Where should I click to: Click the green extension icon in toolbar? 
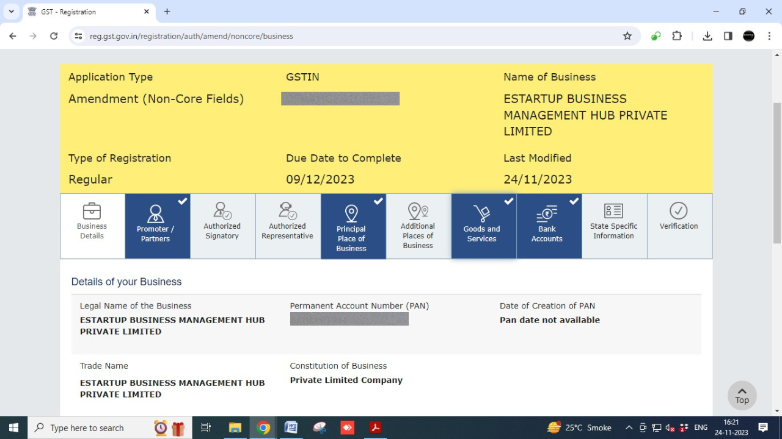point(656,36)
